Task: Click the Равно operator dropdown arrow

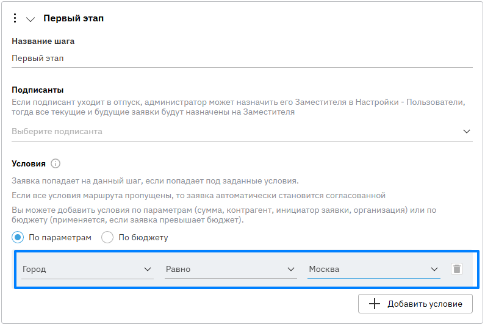Action: 290,270
